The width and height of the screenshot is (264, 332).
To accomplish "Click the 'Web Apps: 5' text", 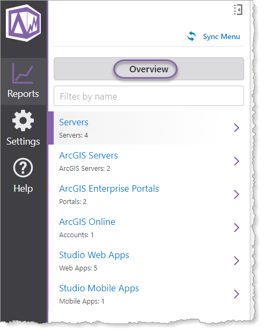I will (x=78, y=268).
